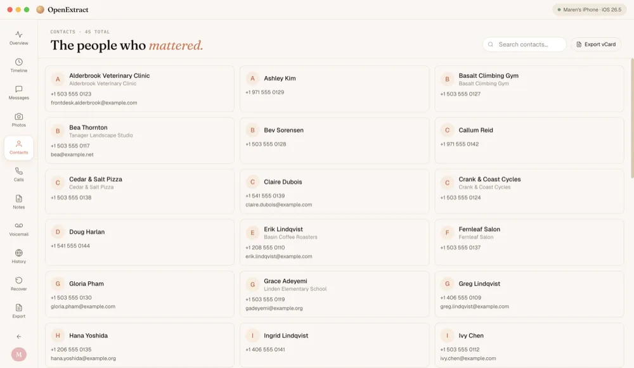Open the Timeline clock icon
This screenshot has width=634, height=368.
18,62
